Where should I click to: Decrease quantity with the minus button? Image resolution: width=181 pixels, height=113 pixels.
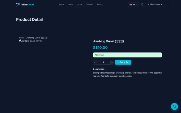tap(95, 62)
